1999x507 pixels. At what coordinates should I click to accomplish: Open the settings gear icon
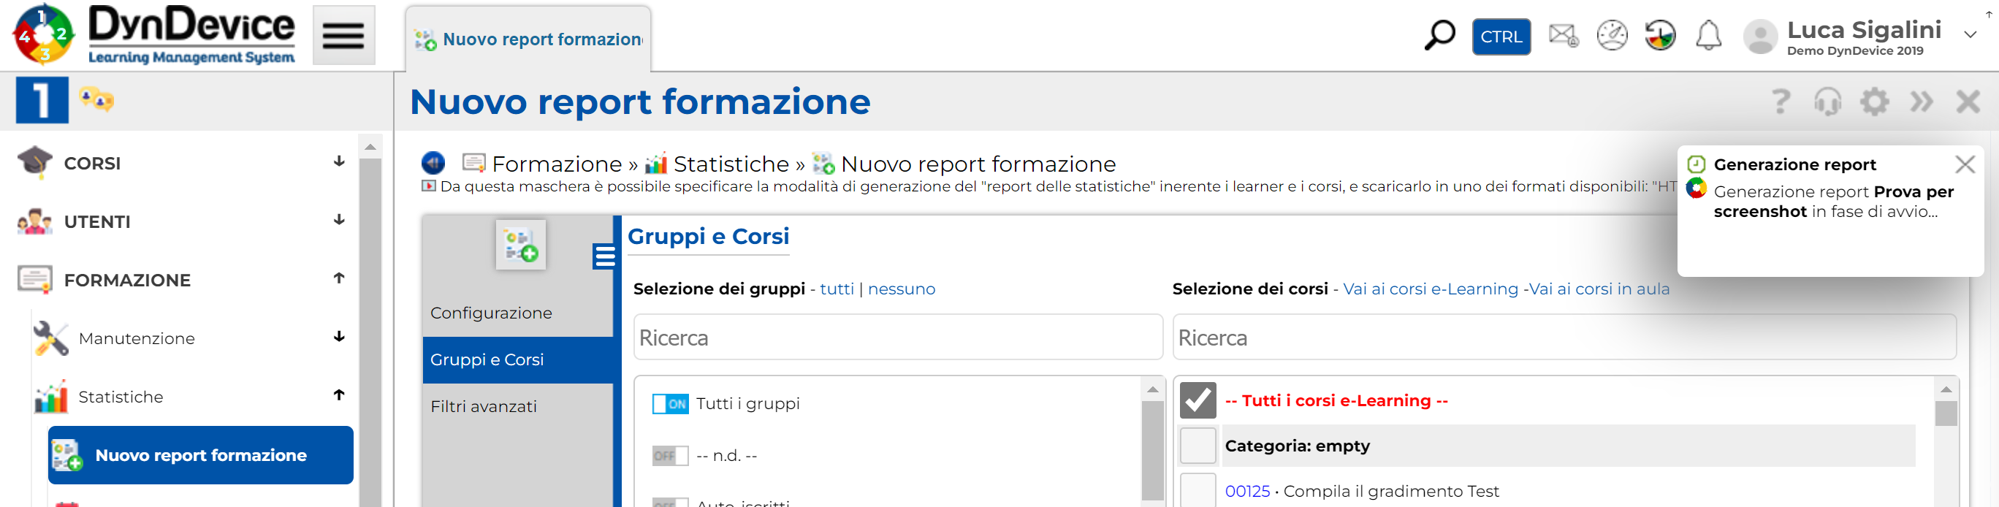coord(1874,102)
